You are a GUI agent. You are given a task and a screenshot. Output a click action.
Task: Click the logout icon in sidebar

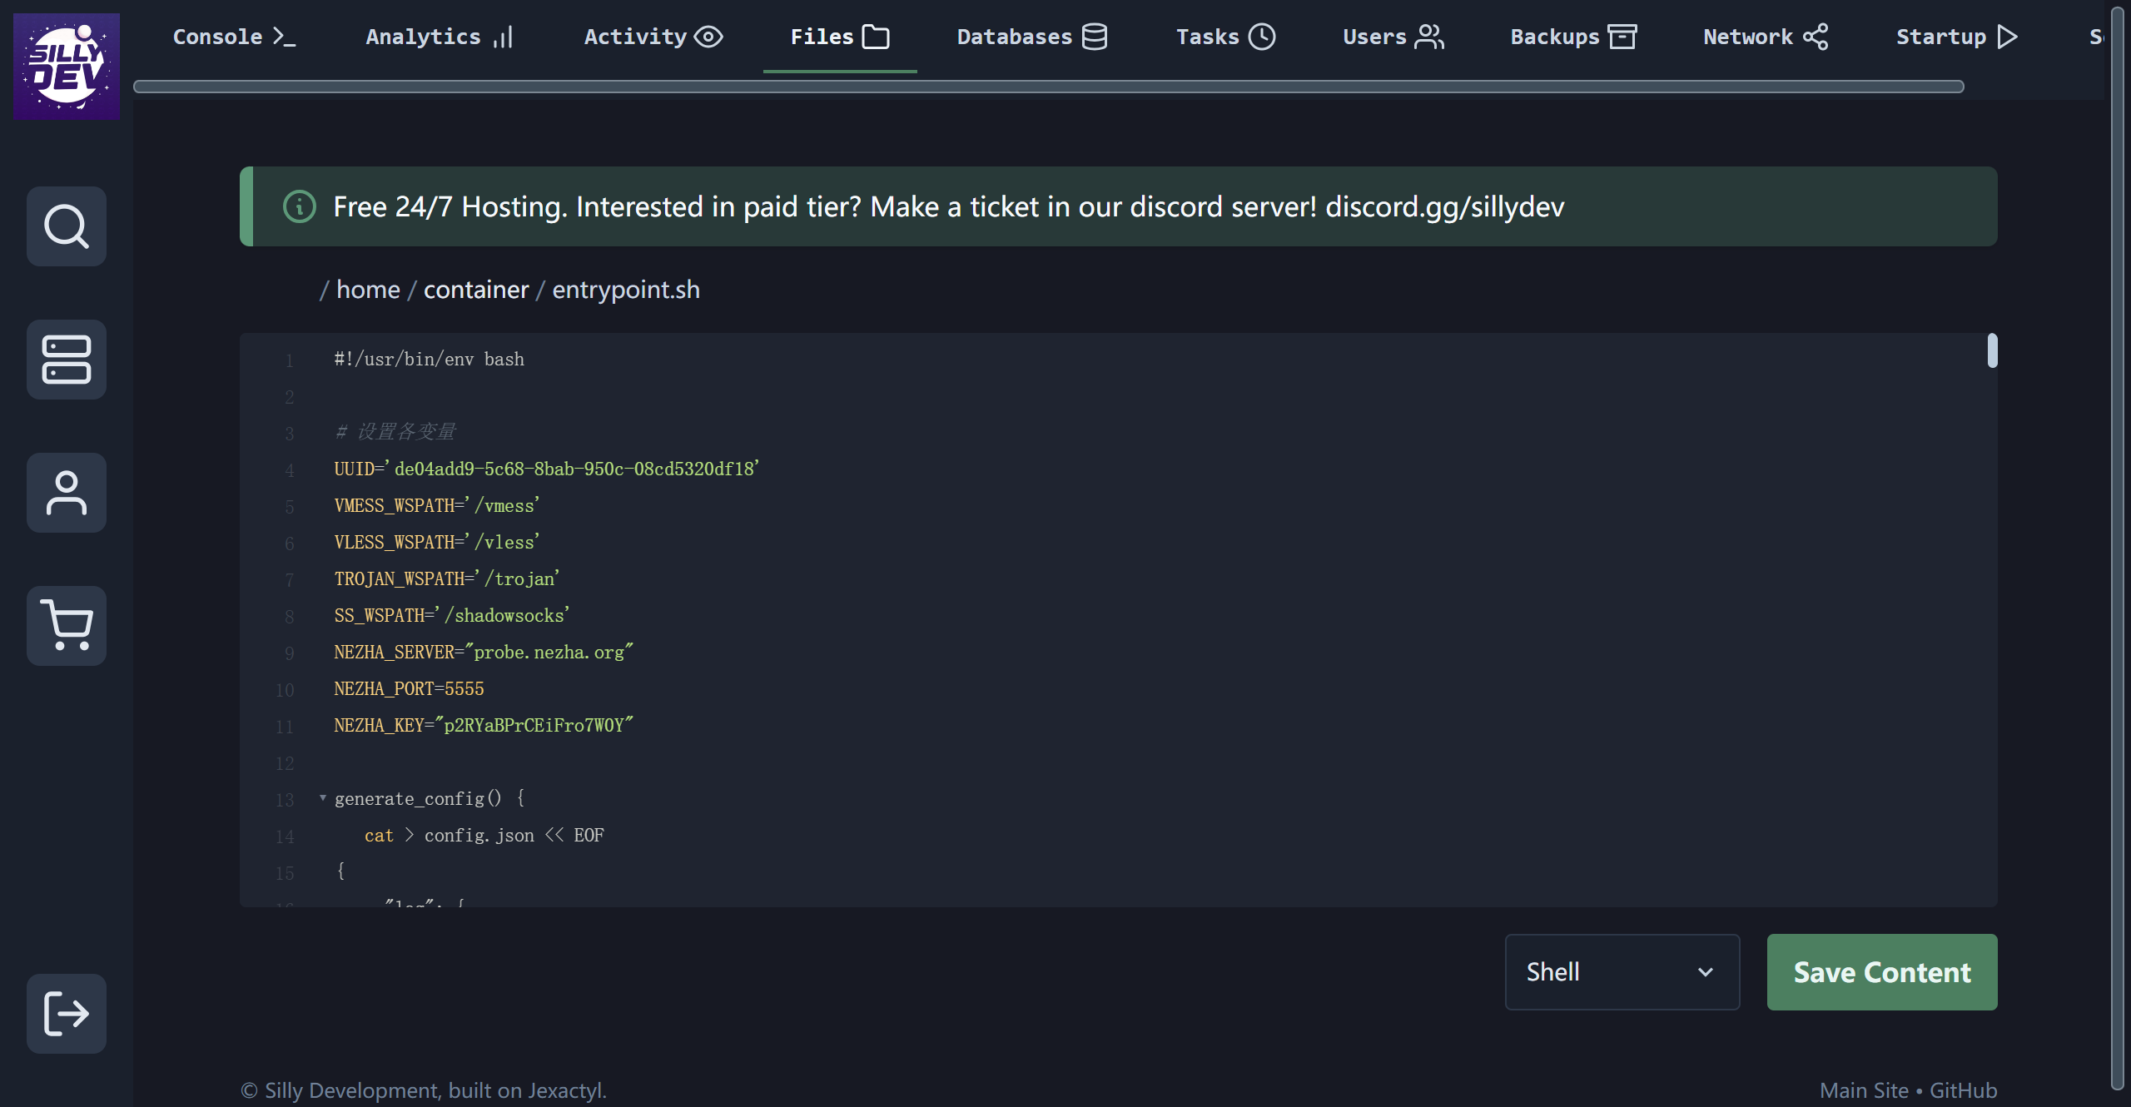[67, 1014]
